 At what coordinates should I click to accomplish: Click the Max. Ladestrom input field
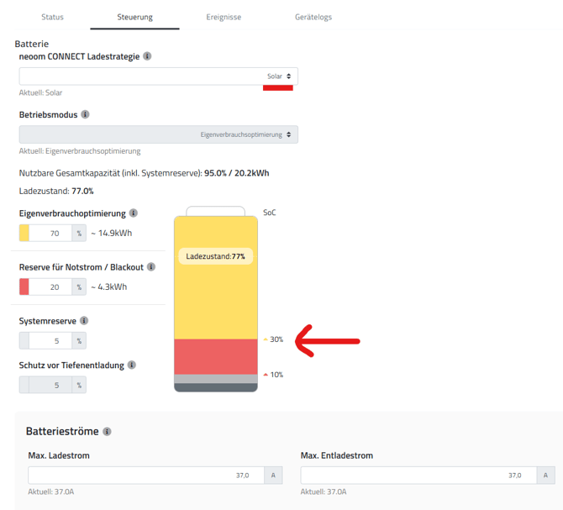coord(145,476)
